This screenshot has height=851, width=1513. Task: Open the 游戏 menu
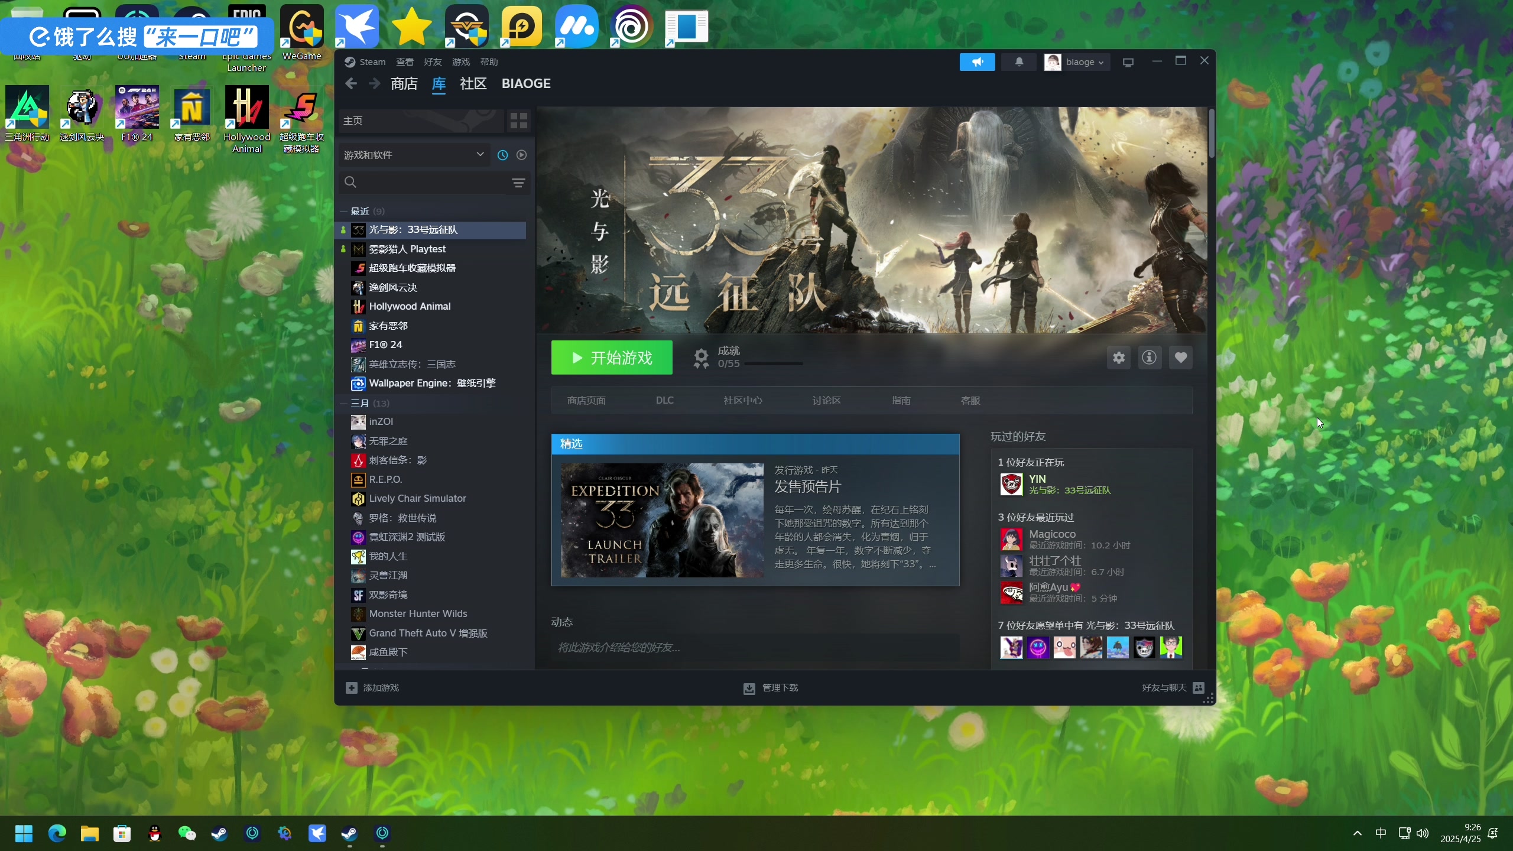click(x=461, y=62)
